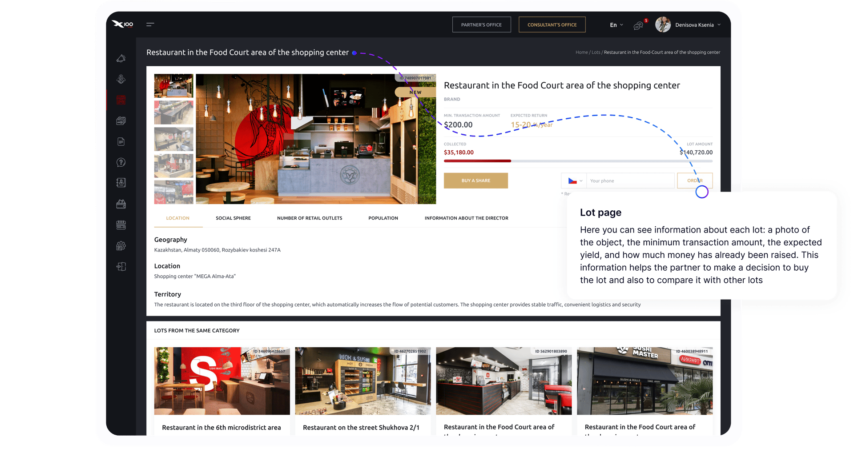Click the Kazakhstan, Almaty address text
This screenshot has height=453, width=854.
coord(218,250)
